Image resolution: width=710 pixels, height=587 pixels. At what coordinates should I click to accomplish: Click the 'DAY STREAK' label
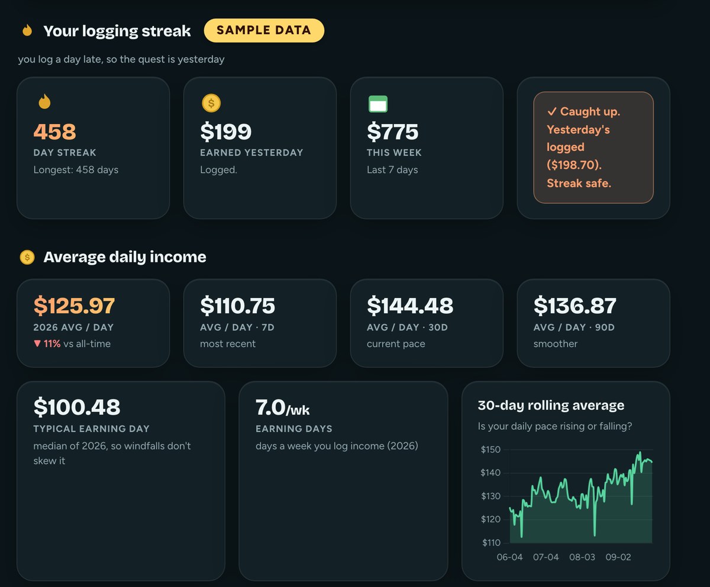click(64, 153)
